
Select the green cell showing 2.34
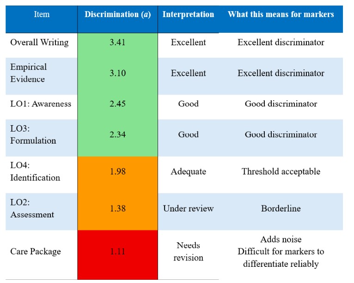(x=118, y=138)
